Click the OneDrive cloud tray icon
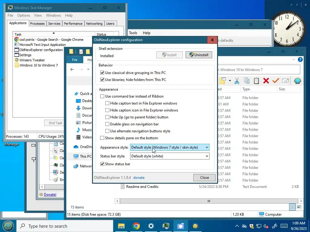This screenshot has height=232, width=310. [x=244, y=226]
